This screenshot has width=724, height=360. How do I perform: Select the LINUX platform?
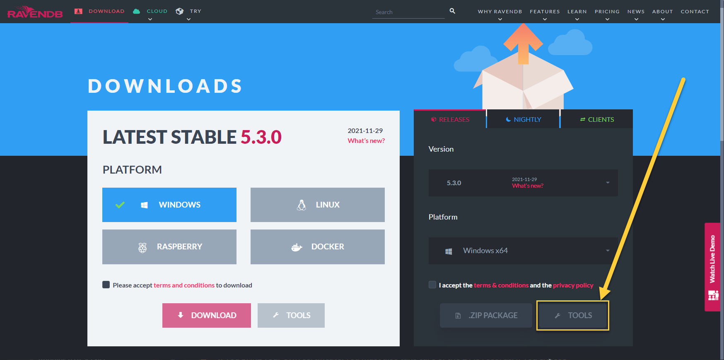[318, 205]
